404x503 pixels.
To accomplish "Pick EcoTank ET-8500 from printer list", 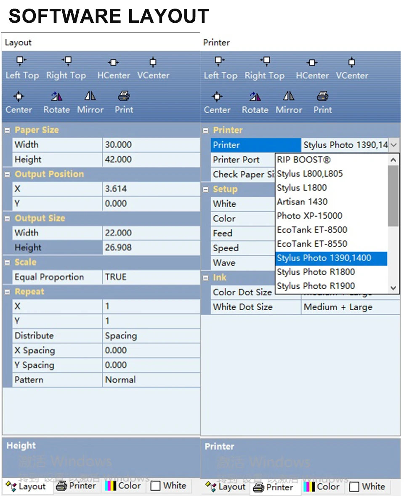I will point(331,230).
